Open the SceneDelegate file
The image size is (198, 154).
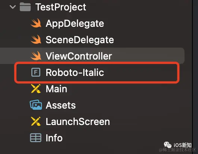(x=80, y=40)
